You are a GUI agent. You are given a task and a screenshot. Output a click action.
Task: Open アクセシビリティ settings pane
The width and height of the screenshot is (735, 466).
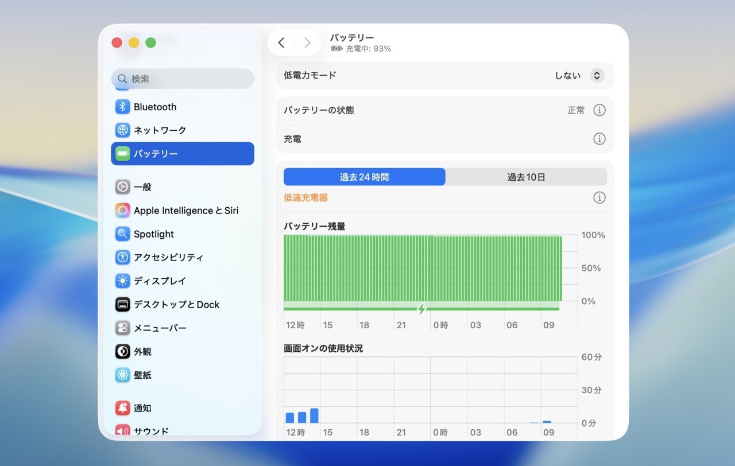click(183, 258)
